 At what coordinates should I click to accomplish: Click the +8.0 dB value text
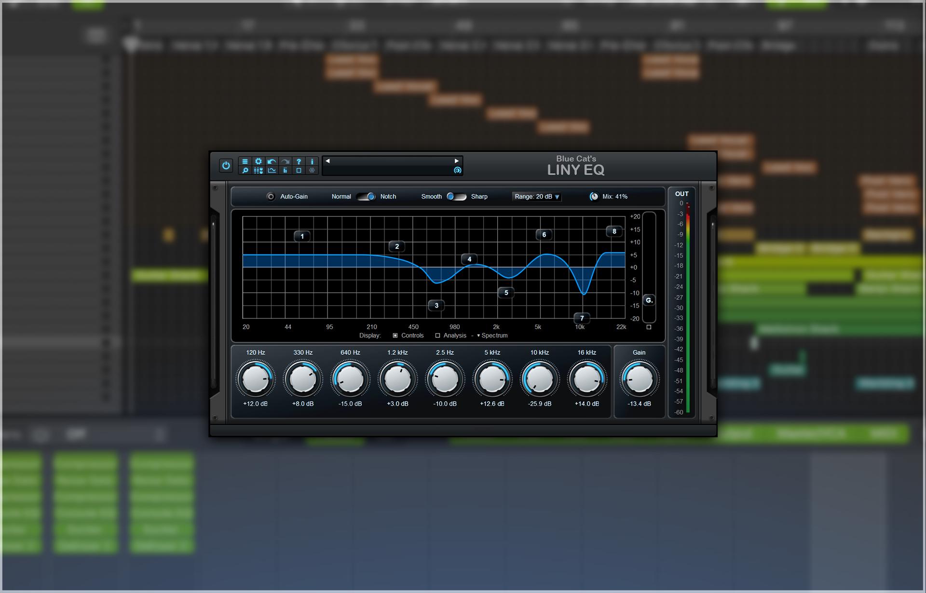pyautogui.click(x=303, y=404)
